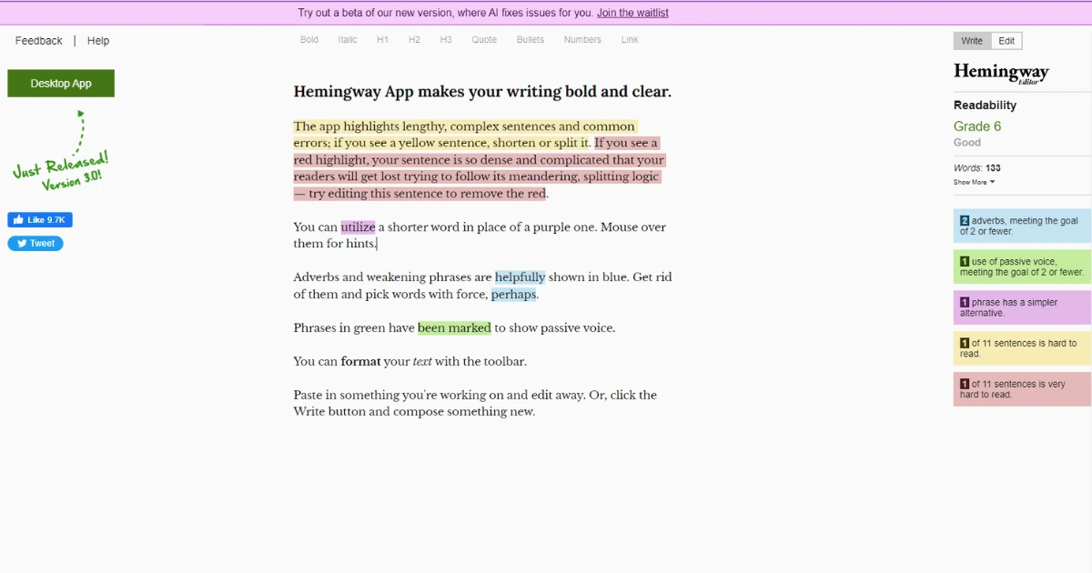The width and height of the screenshot is (1092, 573).
Task: Select H2 heading in toolbar
Action: click(x=414, y=40)
